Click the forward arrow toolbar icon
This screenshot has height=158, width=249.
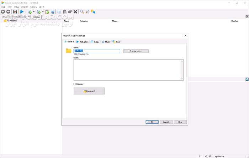click(x=8, y=12)
